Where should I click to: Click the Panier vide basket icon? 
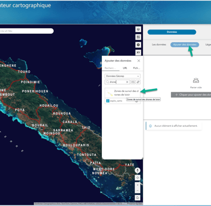[196, 80]
